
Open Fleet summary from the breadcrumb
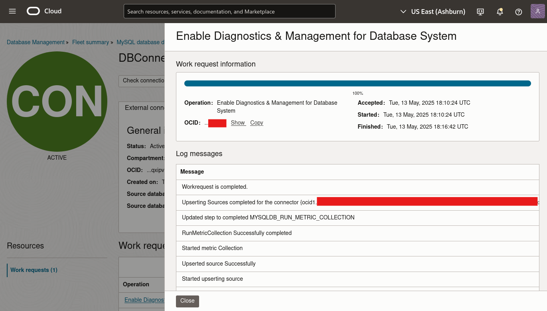(x=91, y=42)
